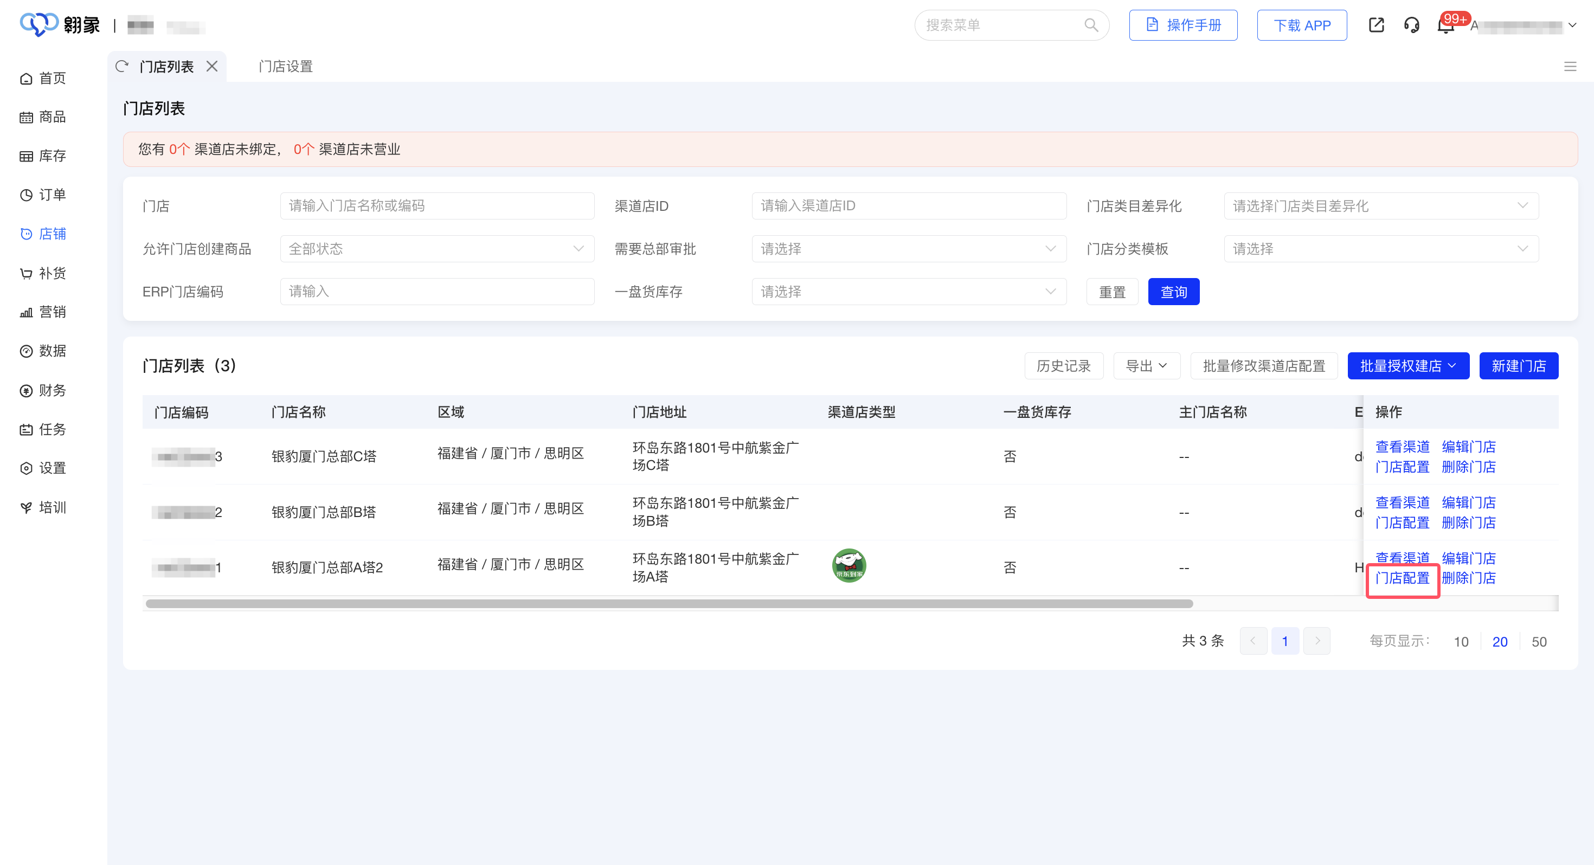
Task: Open the 数据 section in the sidebar
Action: pyautogui.click(x=43, y=351)
